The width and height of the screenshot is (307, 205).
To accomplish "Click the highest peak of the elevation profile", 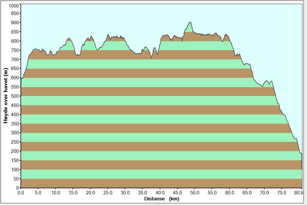I will (190, 22).
